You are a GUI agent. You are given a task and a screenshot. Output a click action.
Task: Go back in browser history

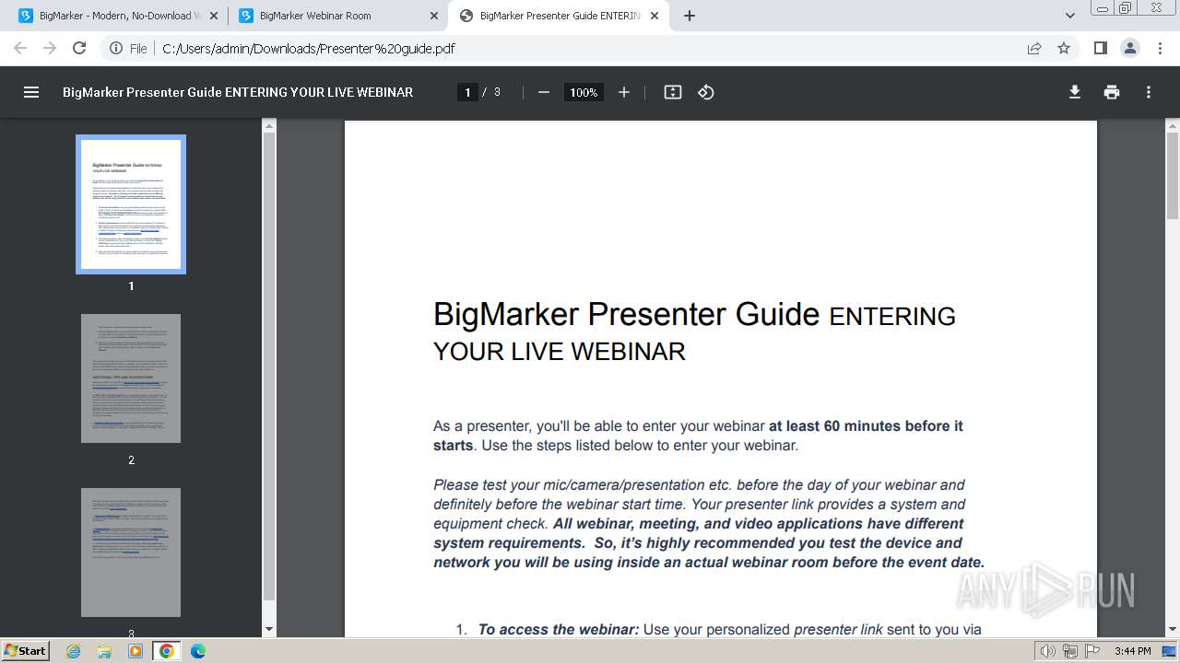(x=20, y=49)
